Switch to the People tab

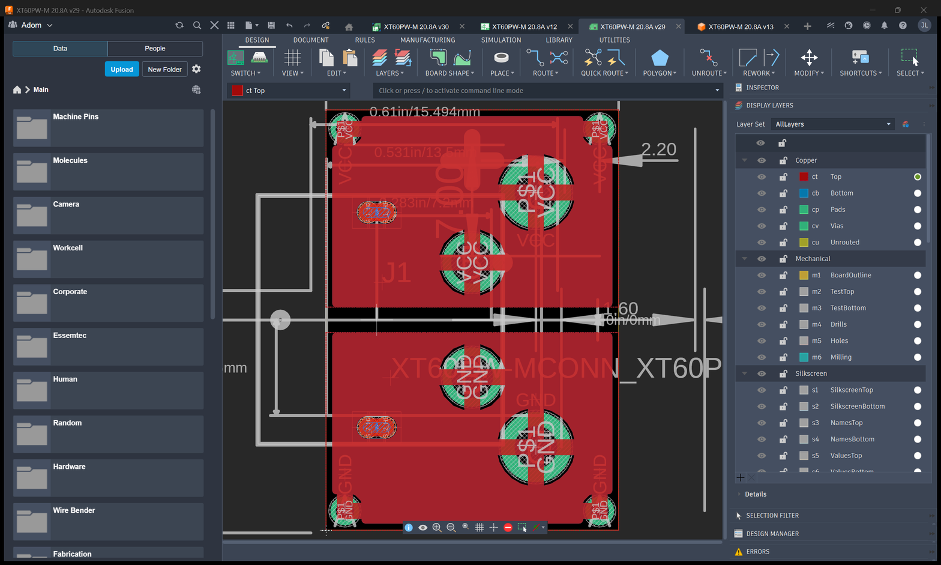pos(155,49)
